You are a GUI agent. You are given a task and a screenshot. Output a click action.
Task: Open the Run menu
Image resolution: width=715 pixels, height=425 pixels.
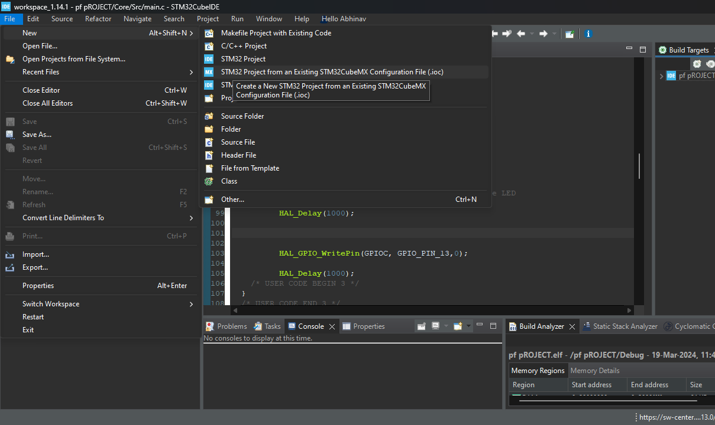(237, 19)
